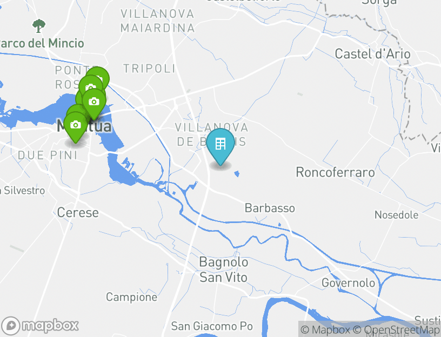
Task: Click the VILLANOVA MAIARDINA district label
Action: pyautogui.click(x=157, y=21)
